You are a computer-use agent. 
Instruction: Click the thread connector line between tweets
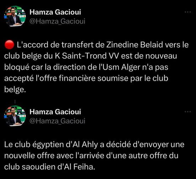tap(15, 102)
